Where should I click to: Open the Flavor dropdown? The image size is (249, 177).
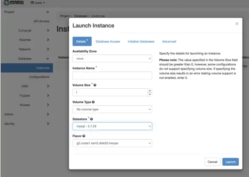(112, 143)
